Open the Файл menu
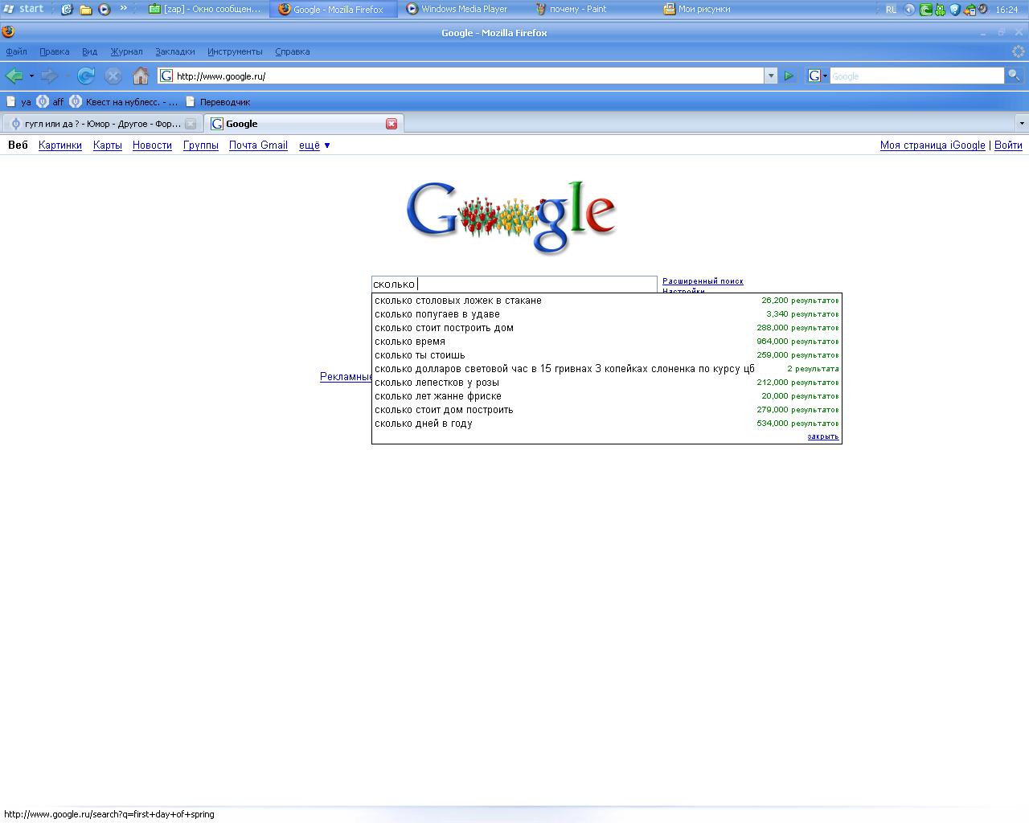1029x823 pixels. tap(16, 51)
